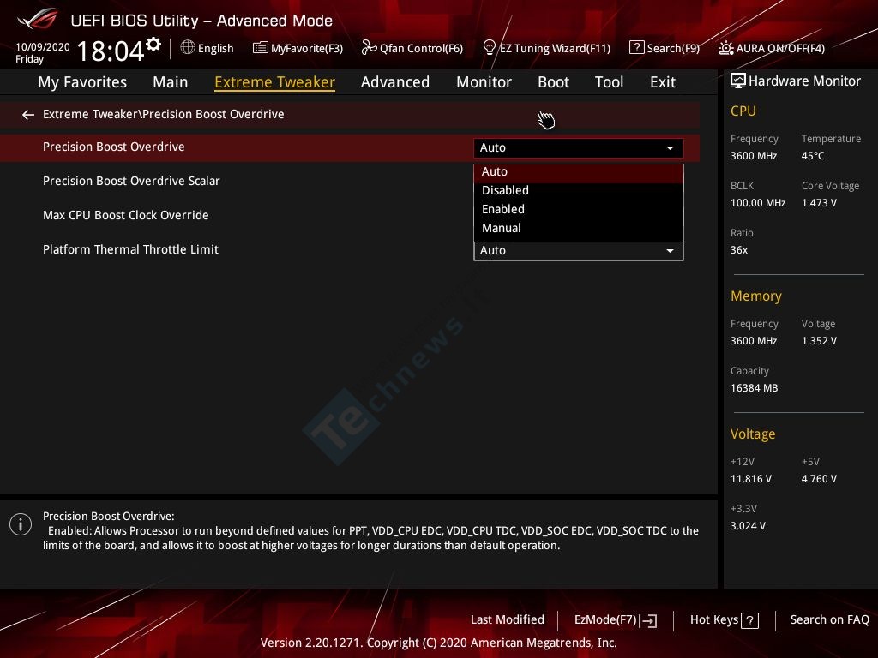This screenshot has height=658, width=878.
Task: Open Monitor tab
Action: (x=484, y=82)
